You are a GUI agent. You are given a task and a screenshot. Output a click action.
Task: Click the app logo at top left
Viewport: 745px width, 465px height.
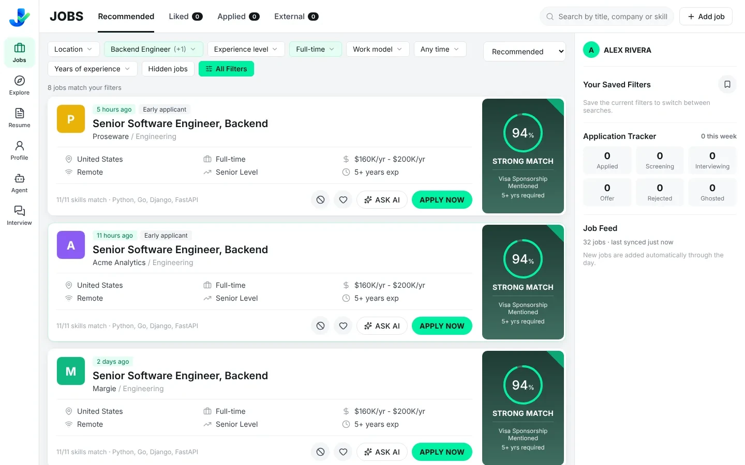click(x=20, y=17)
